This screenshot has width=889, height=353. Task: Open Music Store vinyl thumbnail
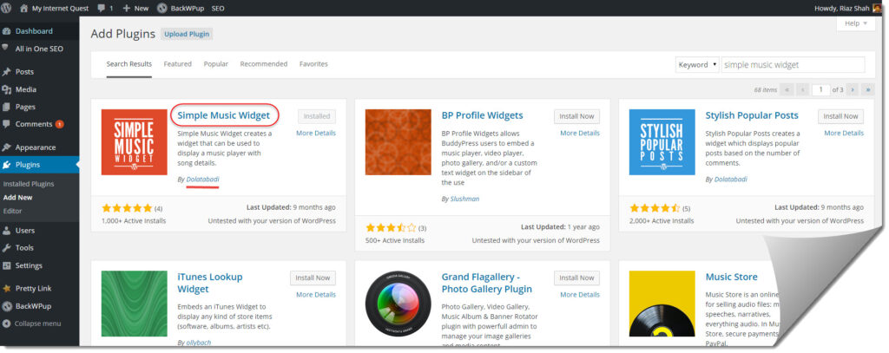click(662, 304)
